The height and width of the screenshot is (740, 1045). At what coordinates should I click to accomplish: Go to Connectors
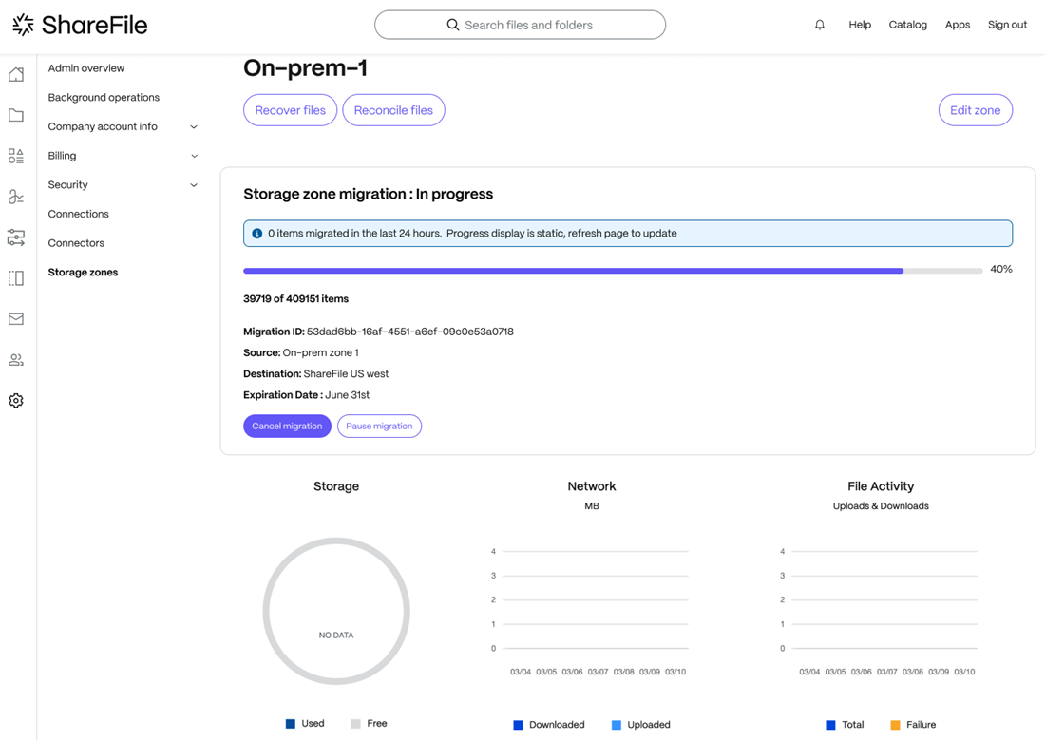[76, 243]
